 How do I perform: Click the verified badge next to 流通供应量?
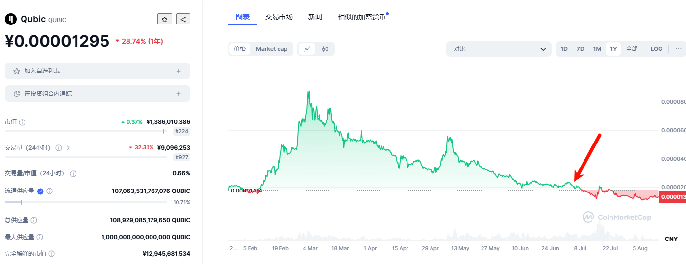(40, 191)
